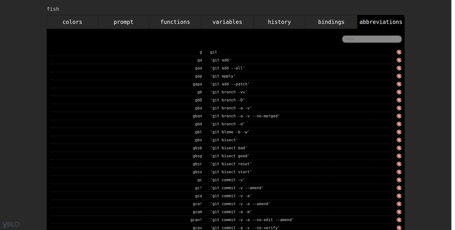Click the 'gap' abbreviation name
Viewport: 455px width, 230px height.
pyautogui.click(x=199, y=76)
